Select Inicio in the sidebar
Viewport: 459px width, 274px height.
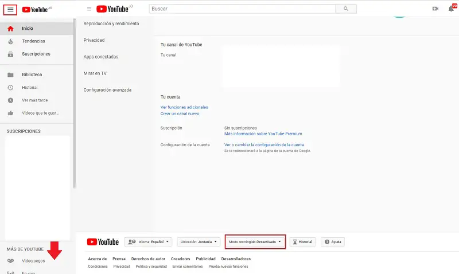36,28
